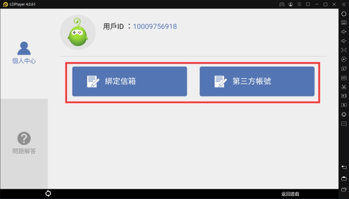Screen dimensions: 349x199
Task: Collapse the right sidebar with chevrons
Action: (344, 4)
